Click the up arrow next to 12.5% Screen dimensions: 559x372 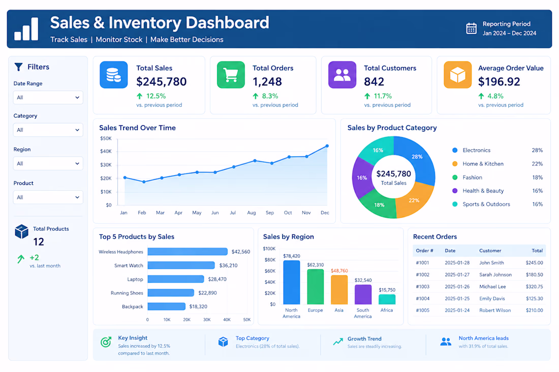pos(139,96)
